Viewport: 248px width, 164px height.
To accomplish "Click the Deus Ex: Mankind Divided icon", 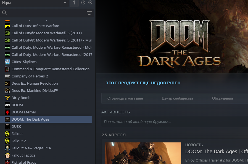I will [x=7, y=91].
